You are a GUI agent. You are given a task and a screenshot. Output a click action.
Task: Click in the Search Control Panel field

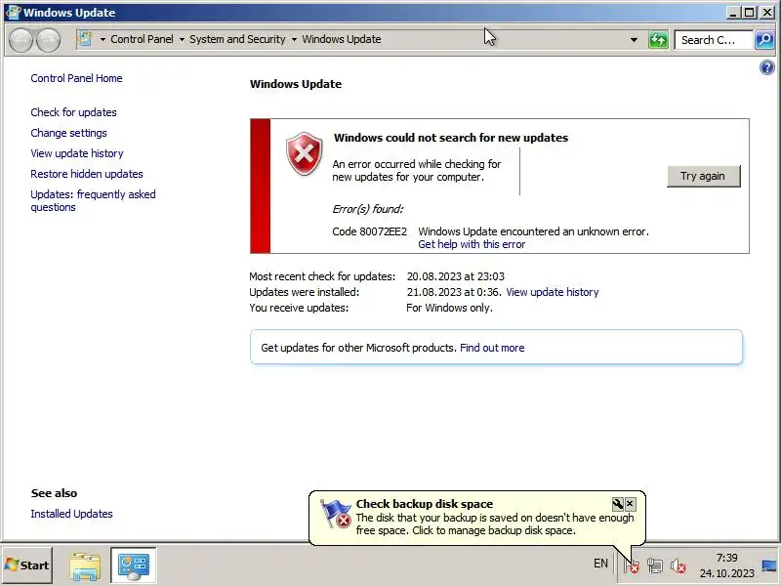(x=713, y=40)
